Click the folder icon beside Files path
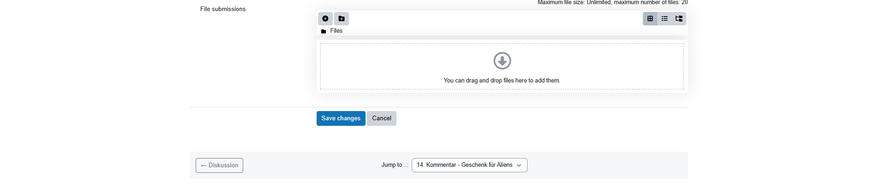This screenshot has width=876, height=194. point(324,31)
